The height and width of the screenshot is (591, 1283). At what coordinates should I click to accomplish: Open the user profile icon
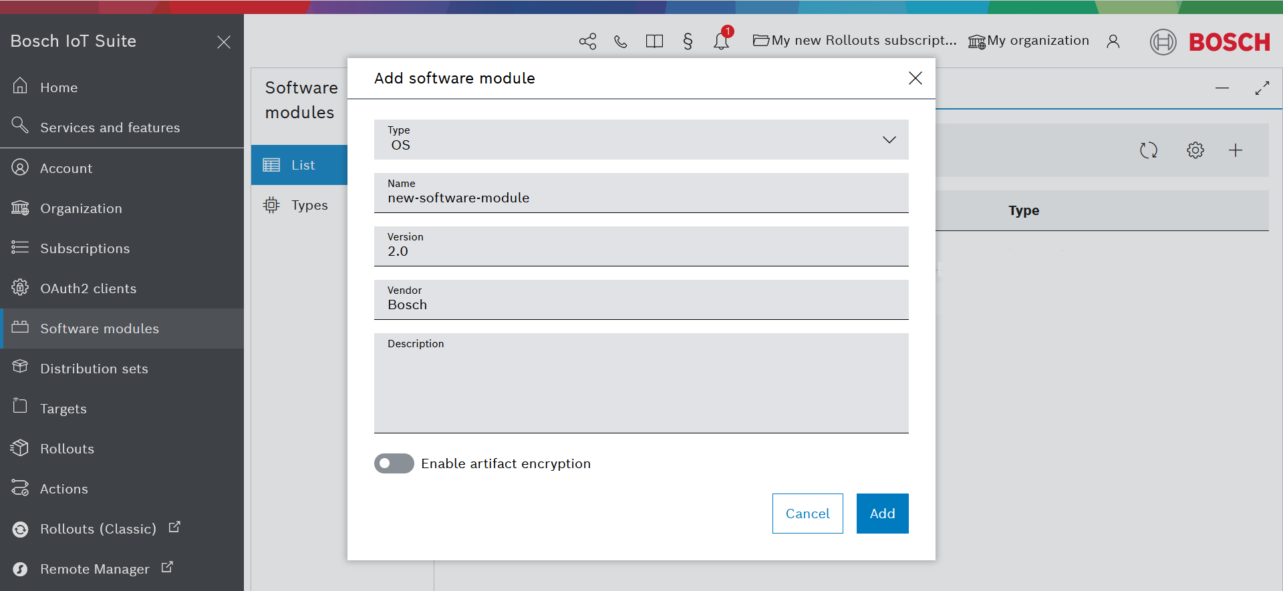[1113, 41]
